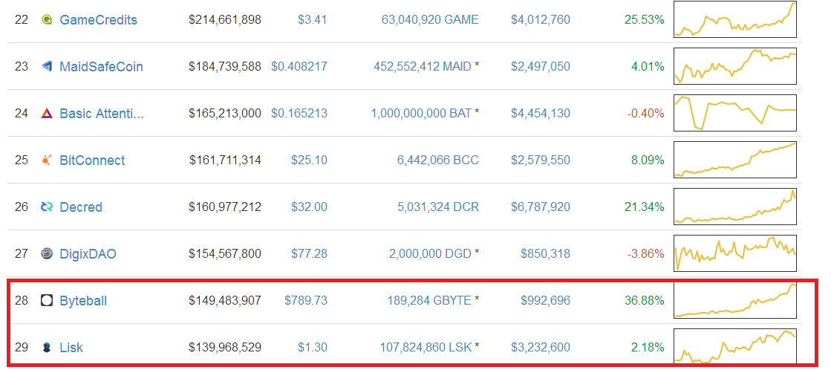Select market cap $149,483,907
The width and height of the screenshot is (831, 370).
click(225, 301)
